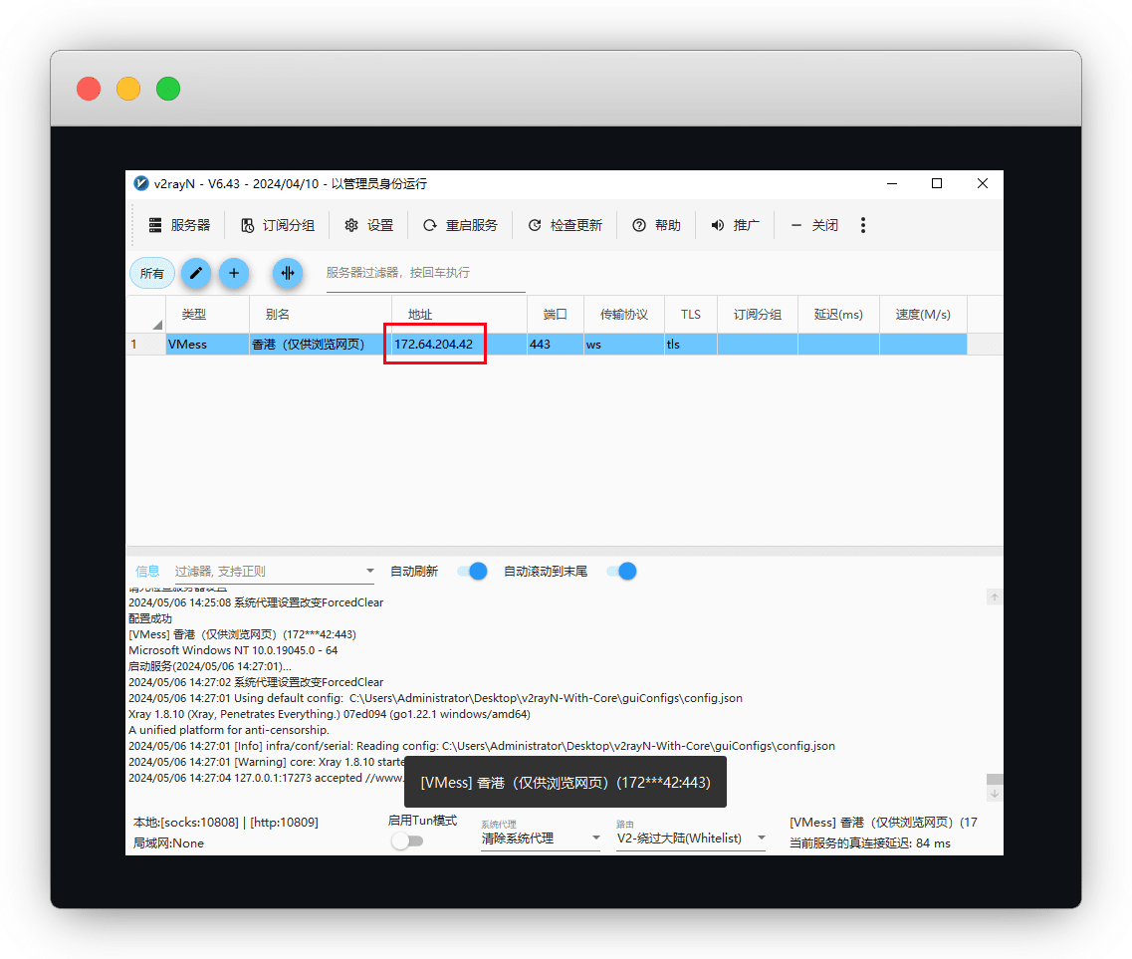
Task: Open the 订阅分组 menu
Action: pyautogui.click(x=277, y=225)
